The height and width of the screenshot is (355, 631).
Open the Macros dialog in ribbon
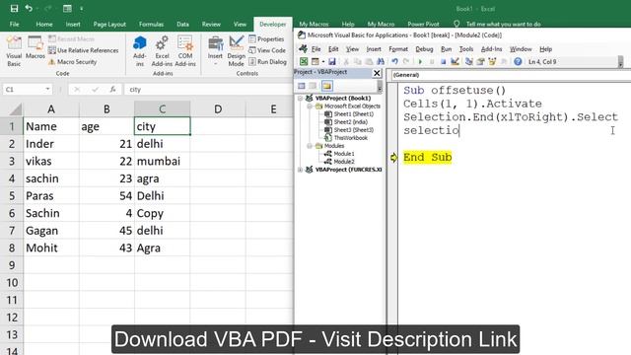[35, 48]
